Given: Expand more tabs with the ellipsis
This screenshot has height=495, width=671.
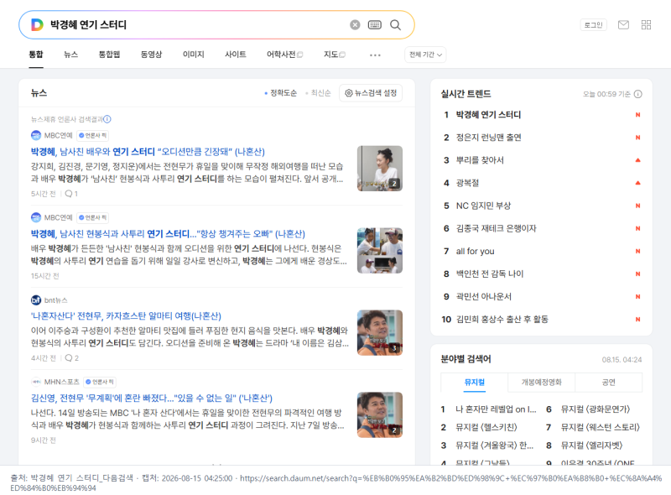Looking at the screenshot, I should click(375, 55).
